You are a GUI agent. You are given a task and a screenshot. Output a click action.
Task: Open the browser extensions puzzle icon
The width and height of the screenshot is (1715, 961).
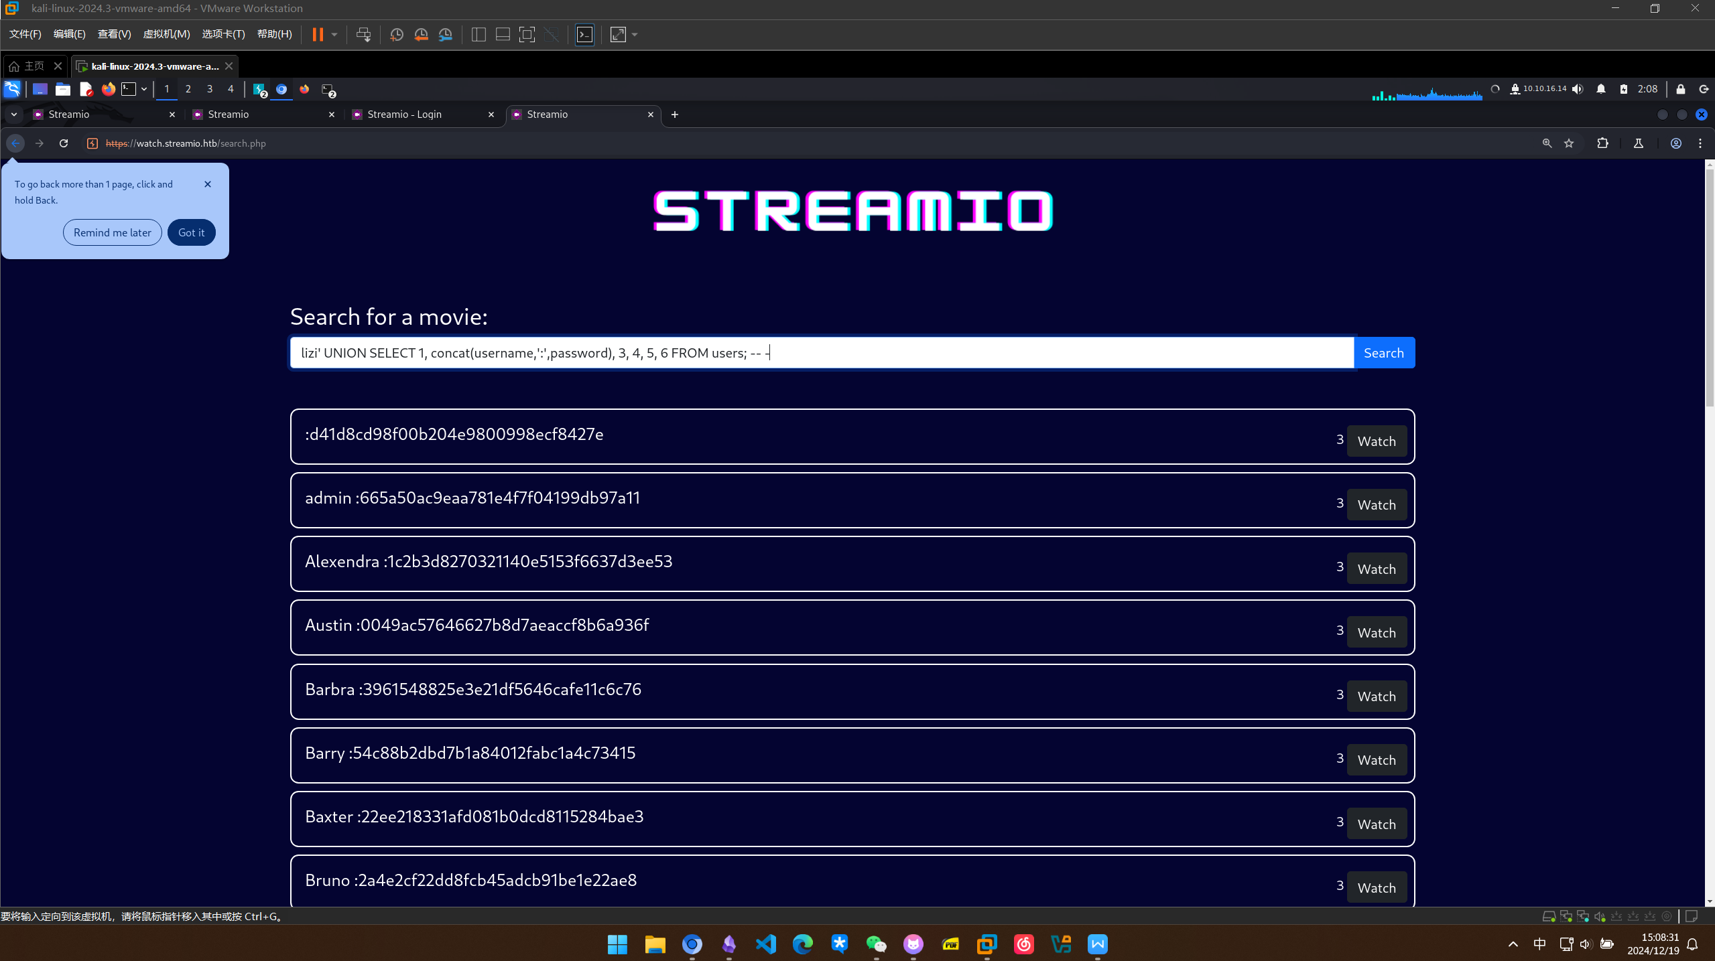pos(1602,143)
